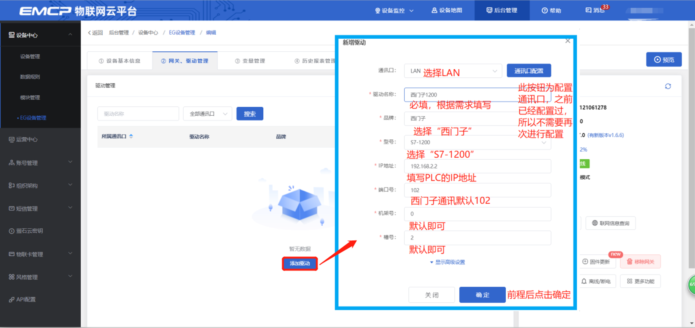Viewport: 695px width, 328px height.
Task: Click the 机架号 input field
Action: (x=477, y=214)
